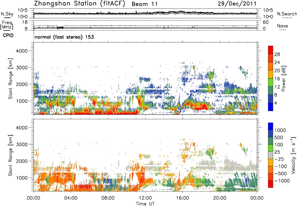
Task: Select the '-500' velocity colorbar label
Action: [281, 173]
